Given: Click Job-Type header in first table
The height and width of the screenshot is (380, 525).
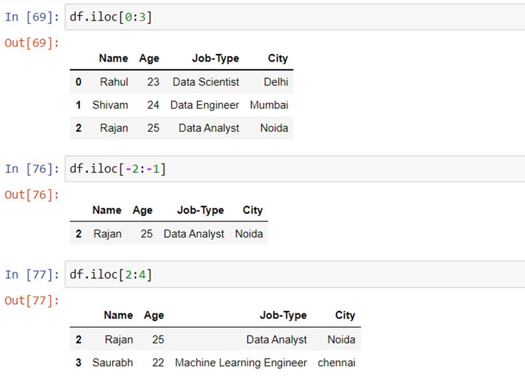Looking at the screenshot, I should 215,58.
